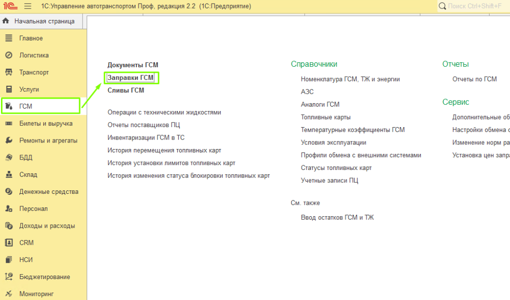This screenshot has width=510, height=300.
Task: Open Денежные средства section label
Action: [49, 192]
